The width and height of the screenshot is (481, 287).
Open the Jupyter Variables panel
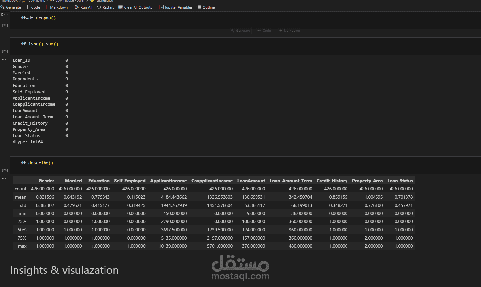point(176,7)
